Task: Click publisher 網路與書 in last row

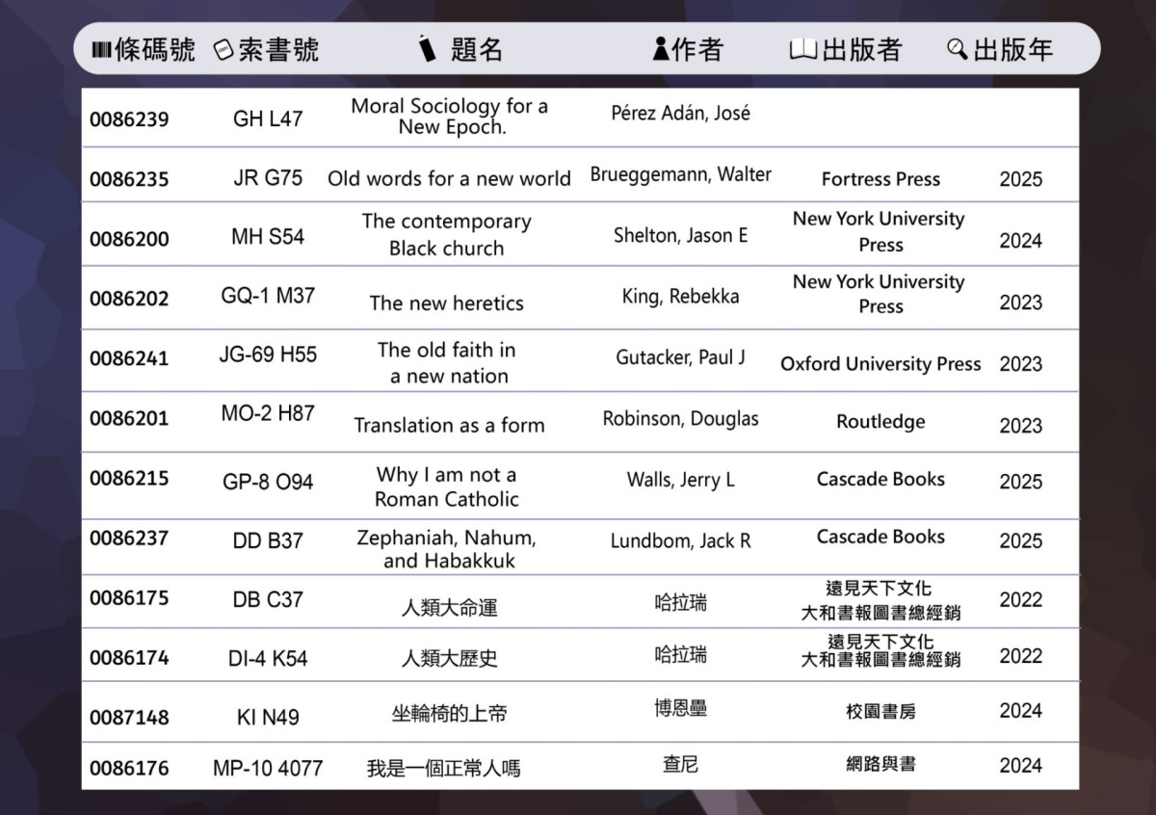Action: click(880, 765)
